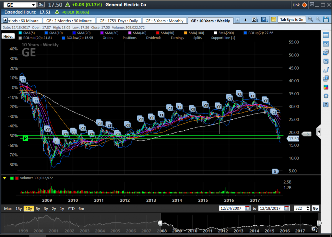Click the drawing pen tool in sidebar
The width and height of the screenshot is (332, 237).
326,70
